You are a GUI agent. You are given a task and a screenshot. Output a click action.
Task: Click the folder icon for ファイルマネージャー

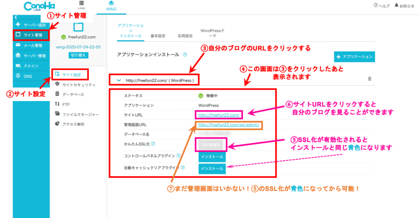[57, 114]
